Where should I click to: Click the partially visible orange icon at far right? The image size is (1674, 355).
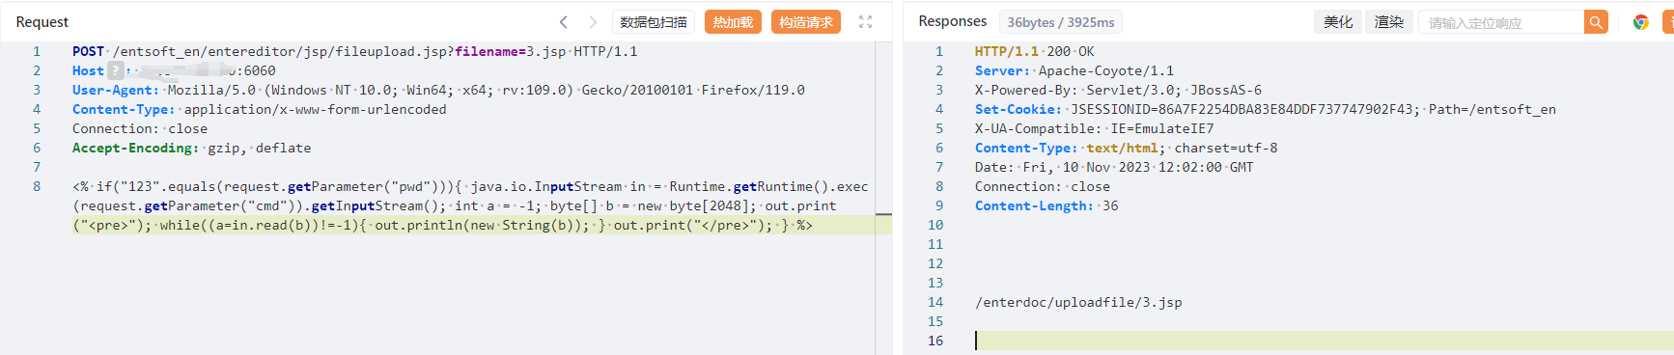pos(1668,22)
